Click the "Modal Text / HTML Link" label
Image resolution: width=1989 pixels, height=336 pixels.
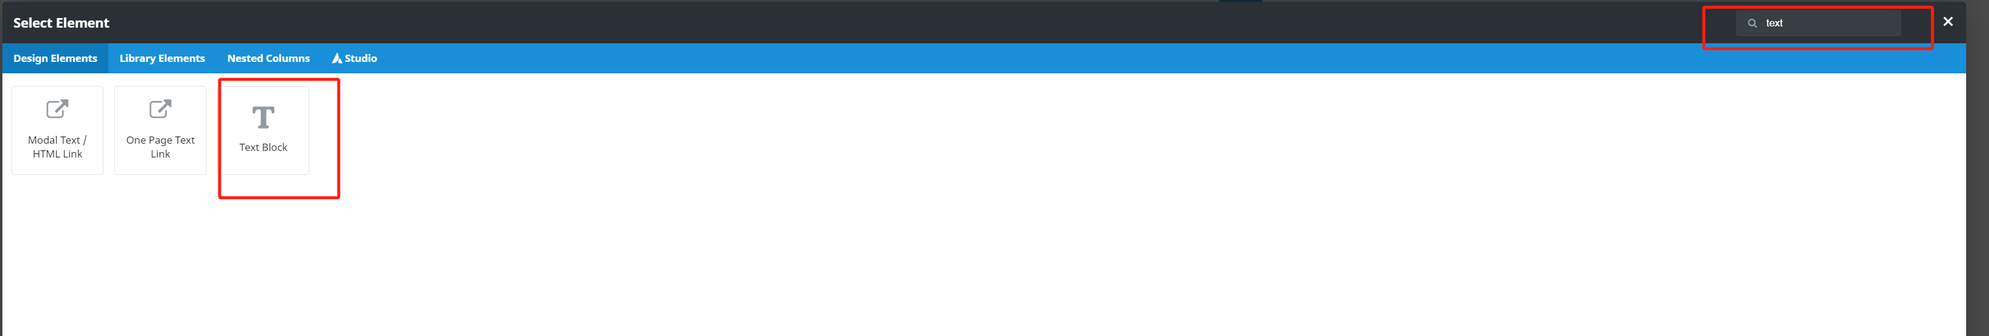57,147
